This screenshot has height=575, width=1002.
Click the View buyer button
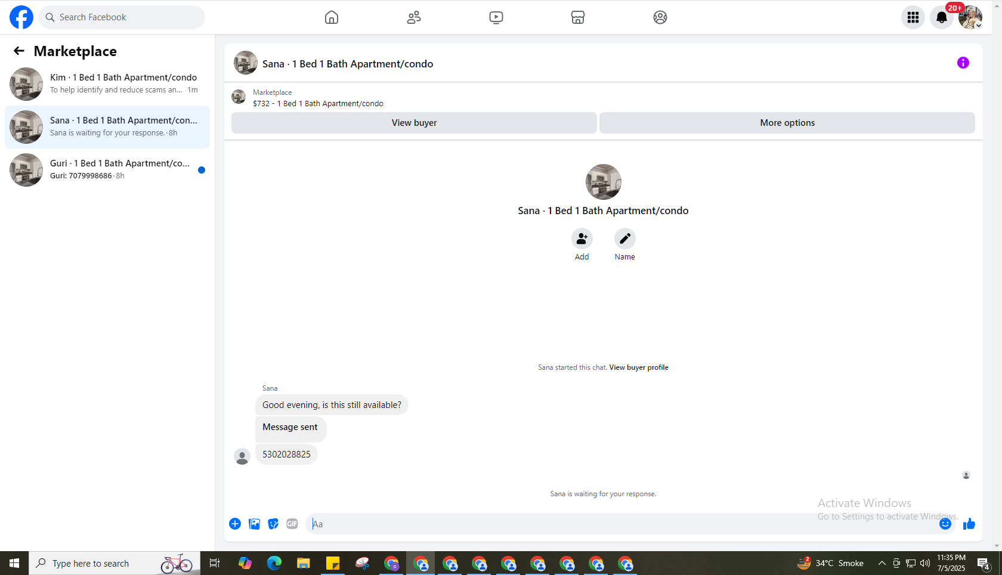[414, 123]
